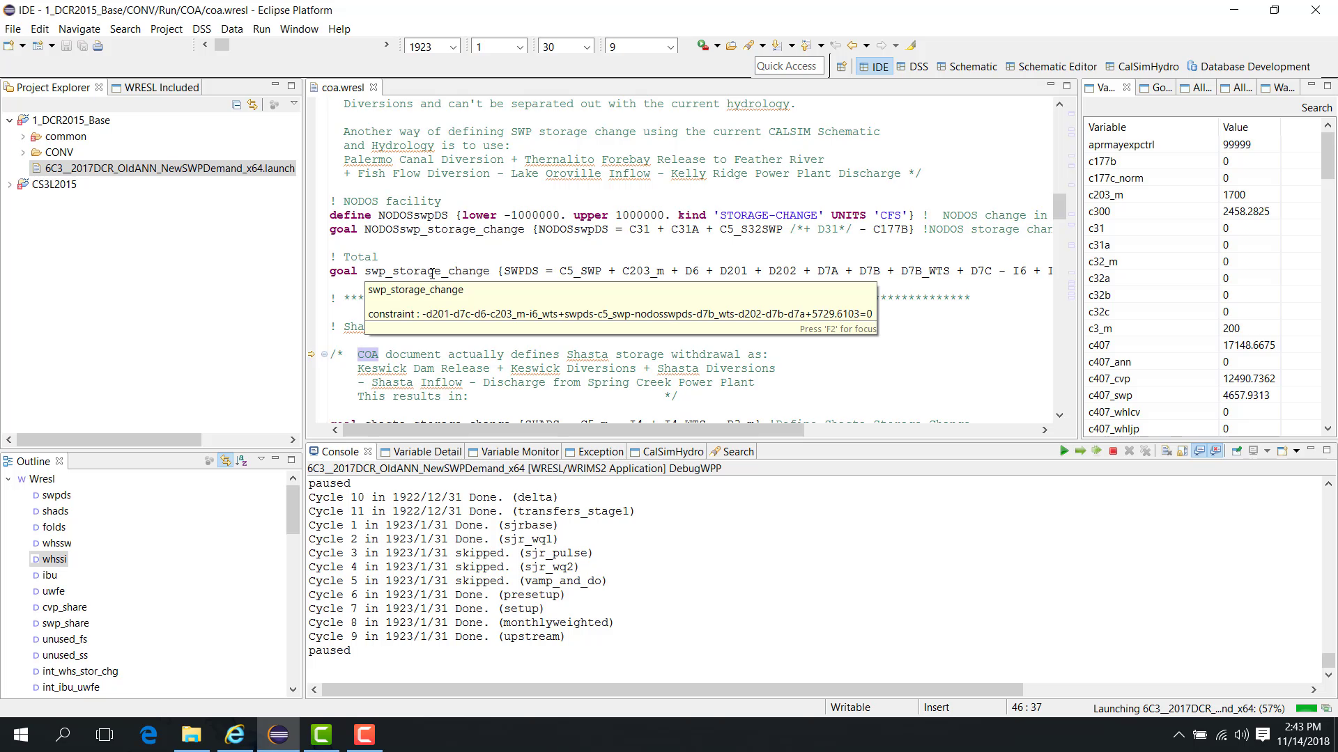Click the editor horizontal scrollbar thumb
This screenshot has width=1338, height=752.
point(571,430)
